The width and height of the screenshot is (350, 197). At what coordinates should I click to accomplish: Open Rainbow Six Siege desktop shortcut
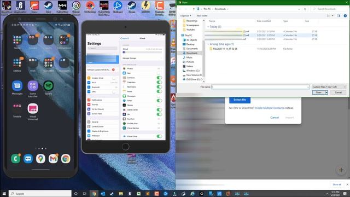point(20,5)
